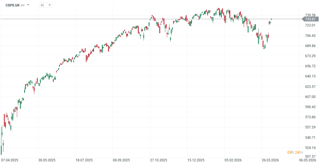This screenshot has height=165, width=322.
Task: Click the 739.58 price axis label
Action: point(310,15)
